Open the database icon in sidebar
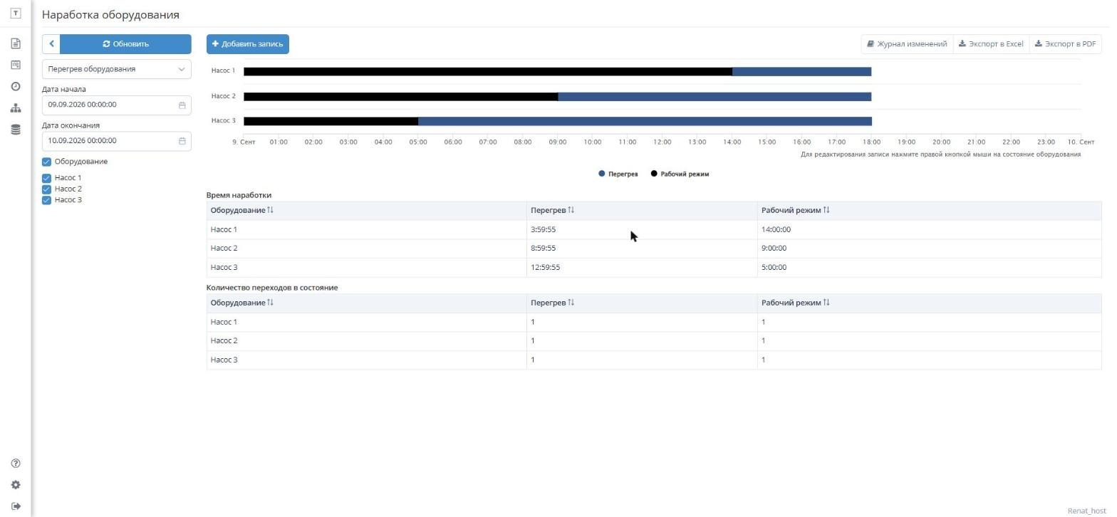The width and height of the screenshot is (1117, 517). coord(15,130)
